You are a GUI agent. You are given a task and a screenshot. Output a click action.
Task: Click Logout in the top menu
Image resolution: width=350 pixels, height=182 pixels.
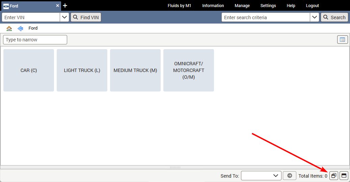click(x=312, y=6)
